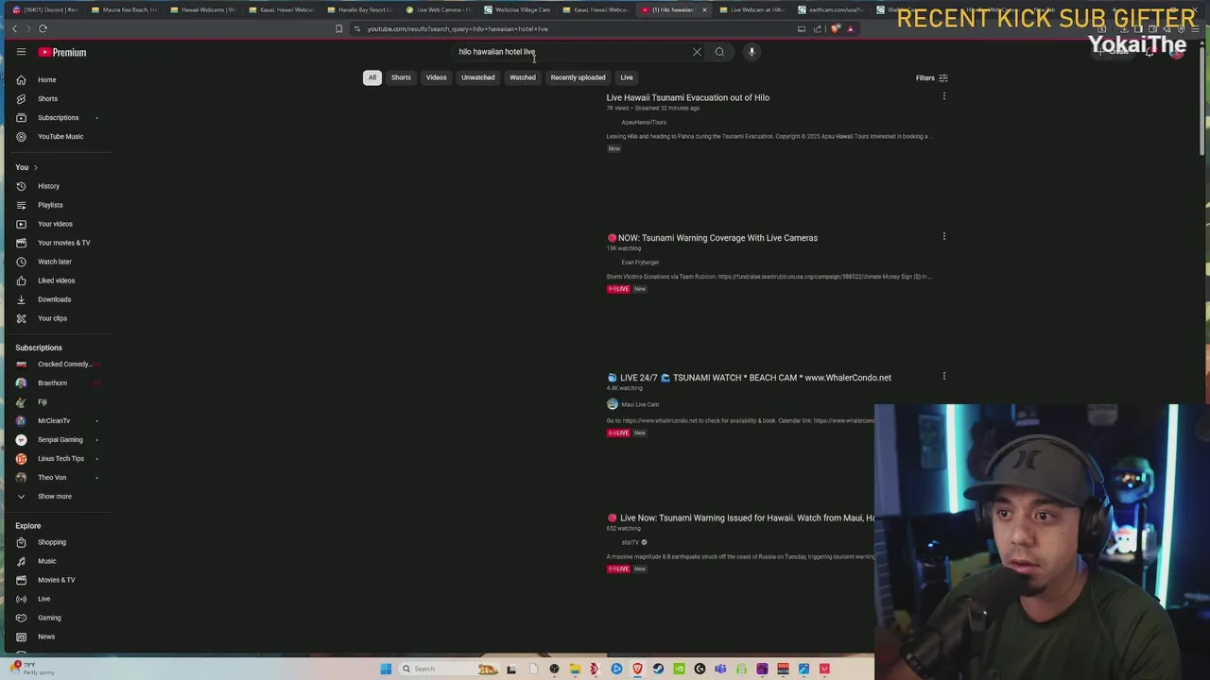The width and height of the screenshot is (1210, 680).
Task: Click the taskbar Search box
Action: [449, 669]
